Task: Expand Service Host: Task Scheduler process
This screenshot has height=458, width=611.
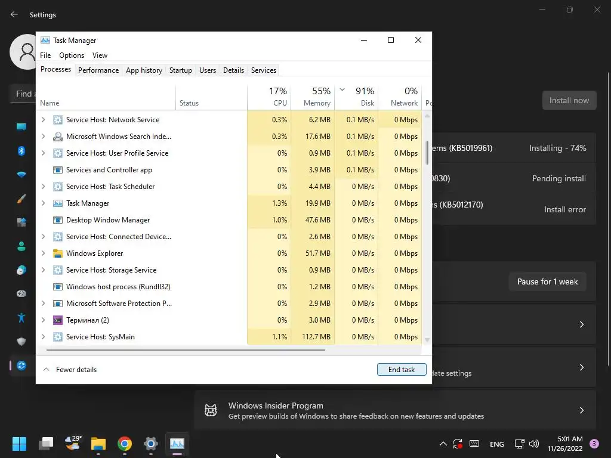Action: pos(43,187)
